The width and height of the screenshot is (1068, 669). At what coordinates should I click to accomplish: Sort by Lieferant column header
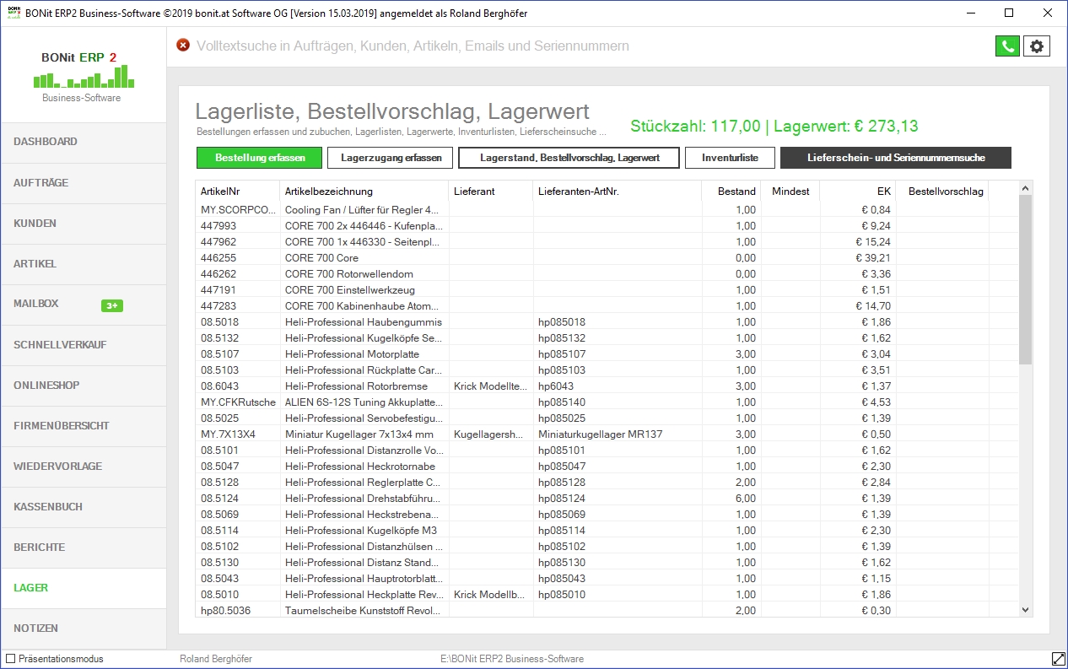pos(491,192)
